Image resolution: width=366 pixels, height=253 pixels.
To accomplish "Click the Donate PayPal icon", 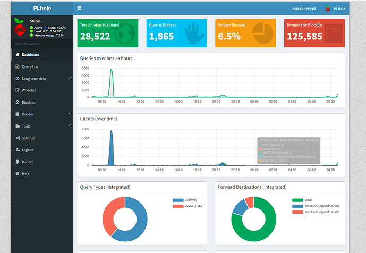I will point(18,162).
